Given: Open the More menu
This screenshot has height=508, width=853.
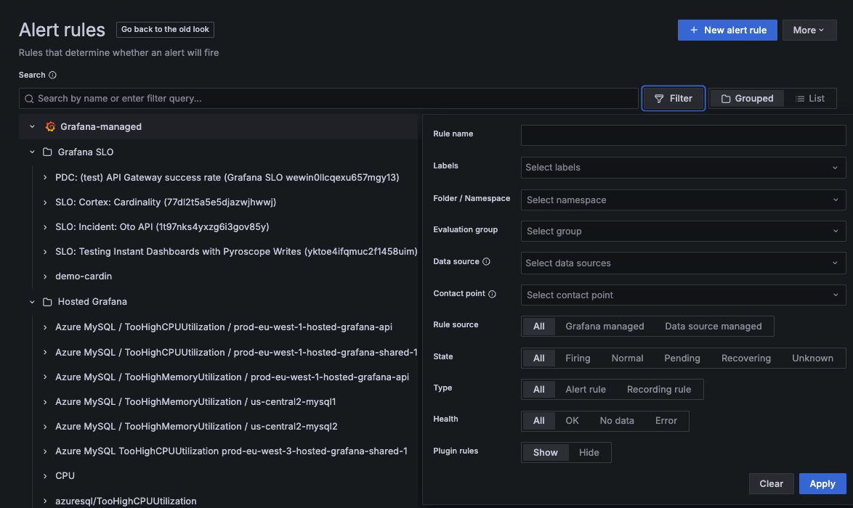Looking at the screenshot, I should 809,30.
